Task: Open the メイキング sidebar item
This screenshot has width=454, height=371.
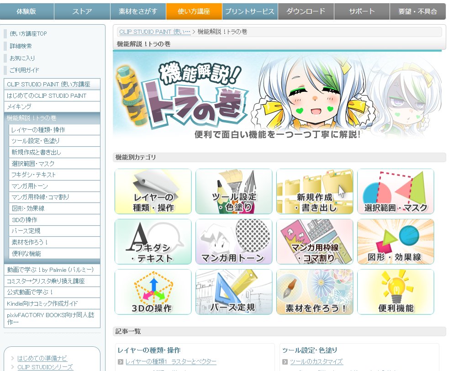Action: coord(52,106)
